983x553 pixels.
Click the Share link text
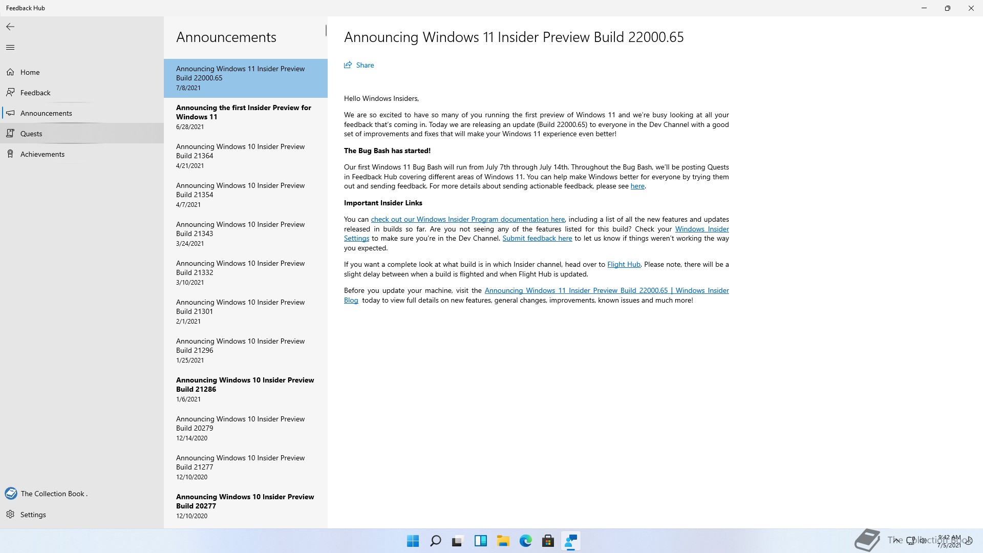coord(365,65)
